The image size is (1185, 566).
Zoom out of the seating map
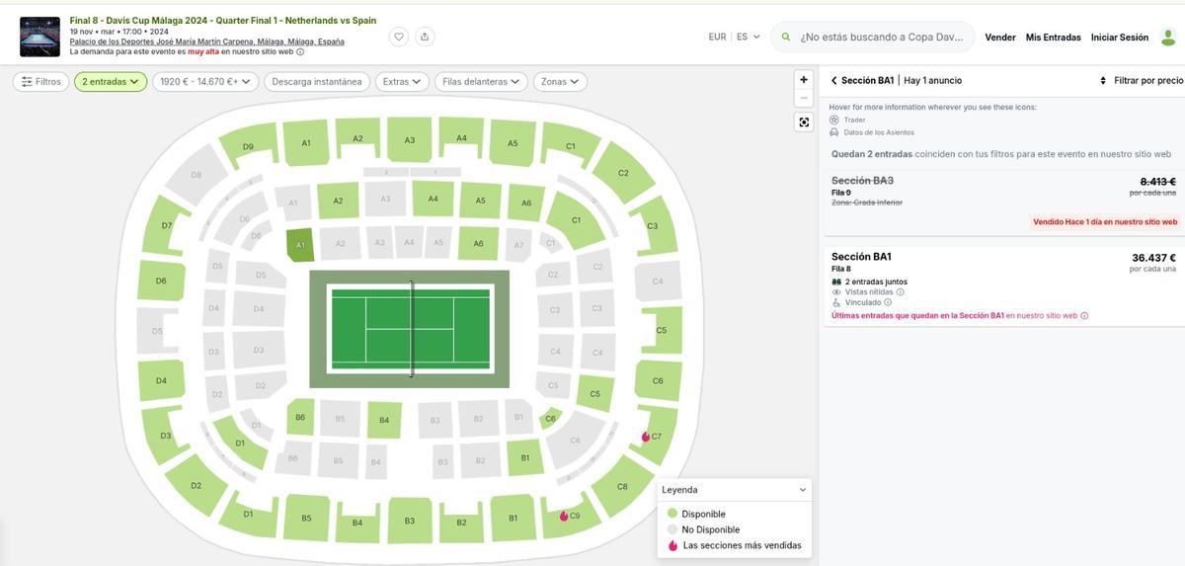pos(804,98)
